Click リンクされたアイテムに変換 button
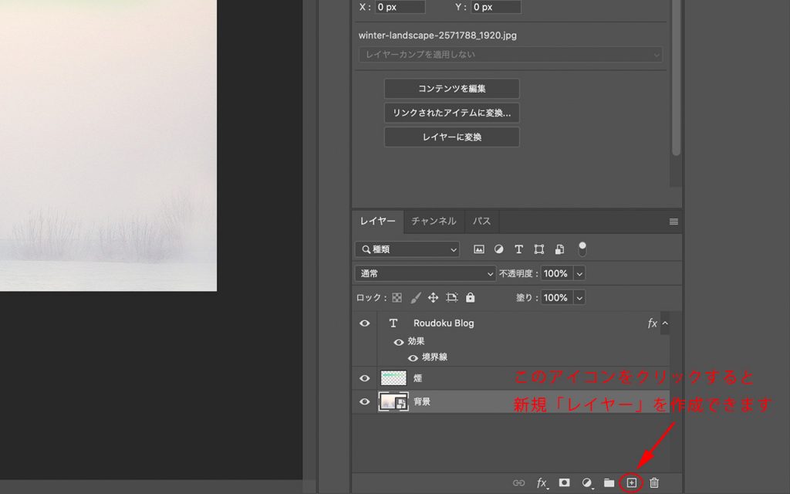Image resolution: width=790 pixels, height=494 pixels. pyautogui.click(x=452, y=113)
